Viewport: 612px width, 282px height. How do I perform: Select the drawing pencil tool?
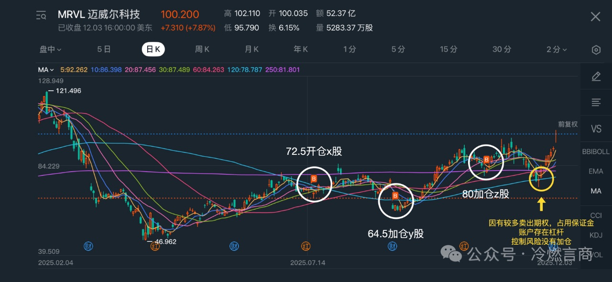pos(596,76)
